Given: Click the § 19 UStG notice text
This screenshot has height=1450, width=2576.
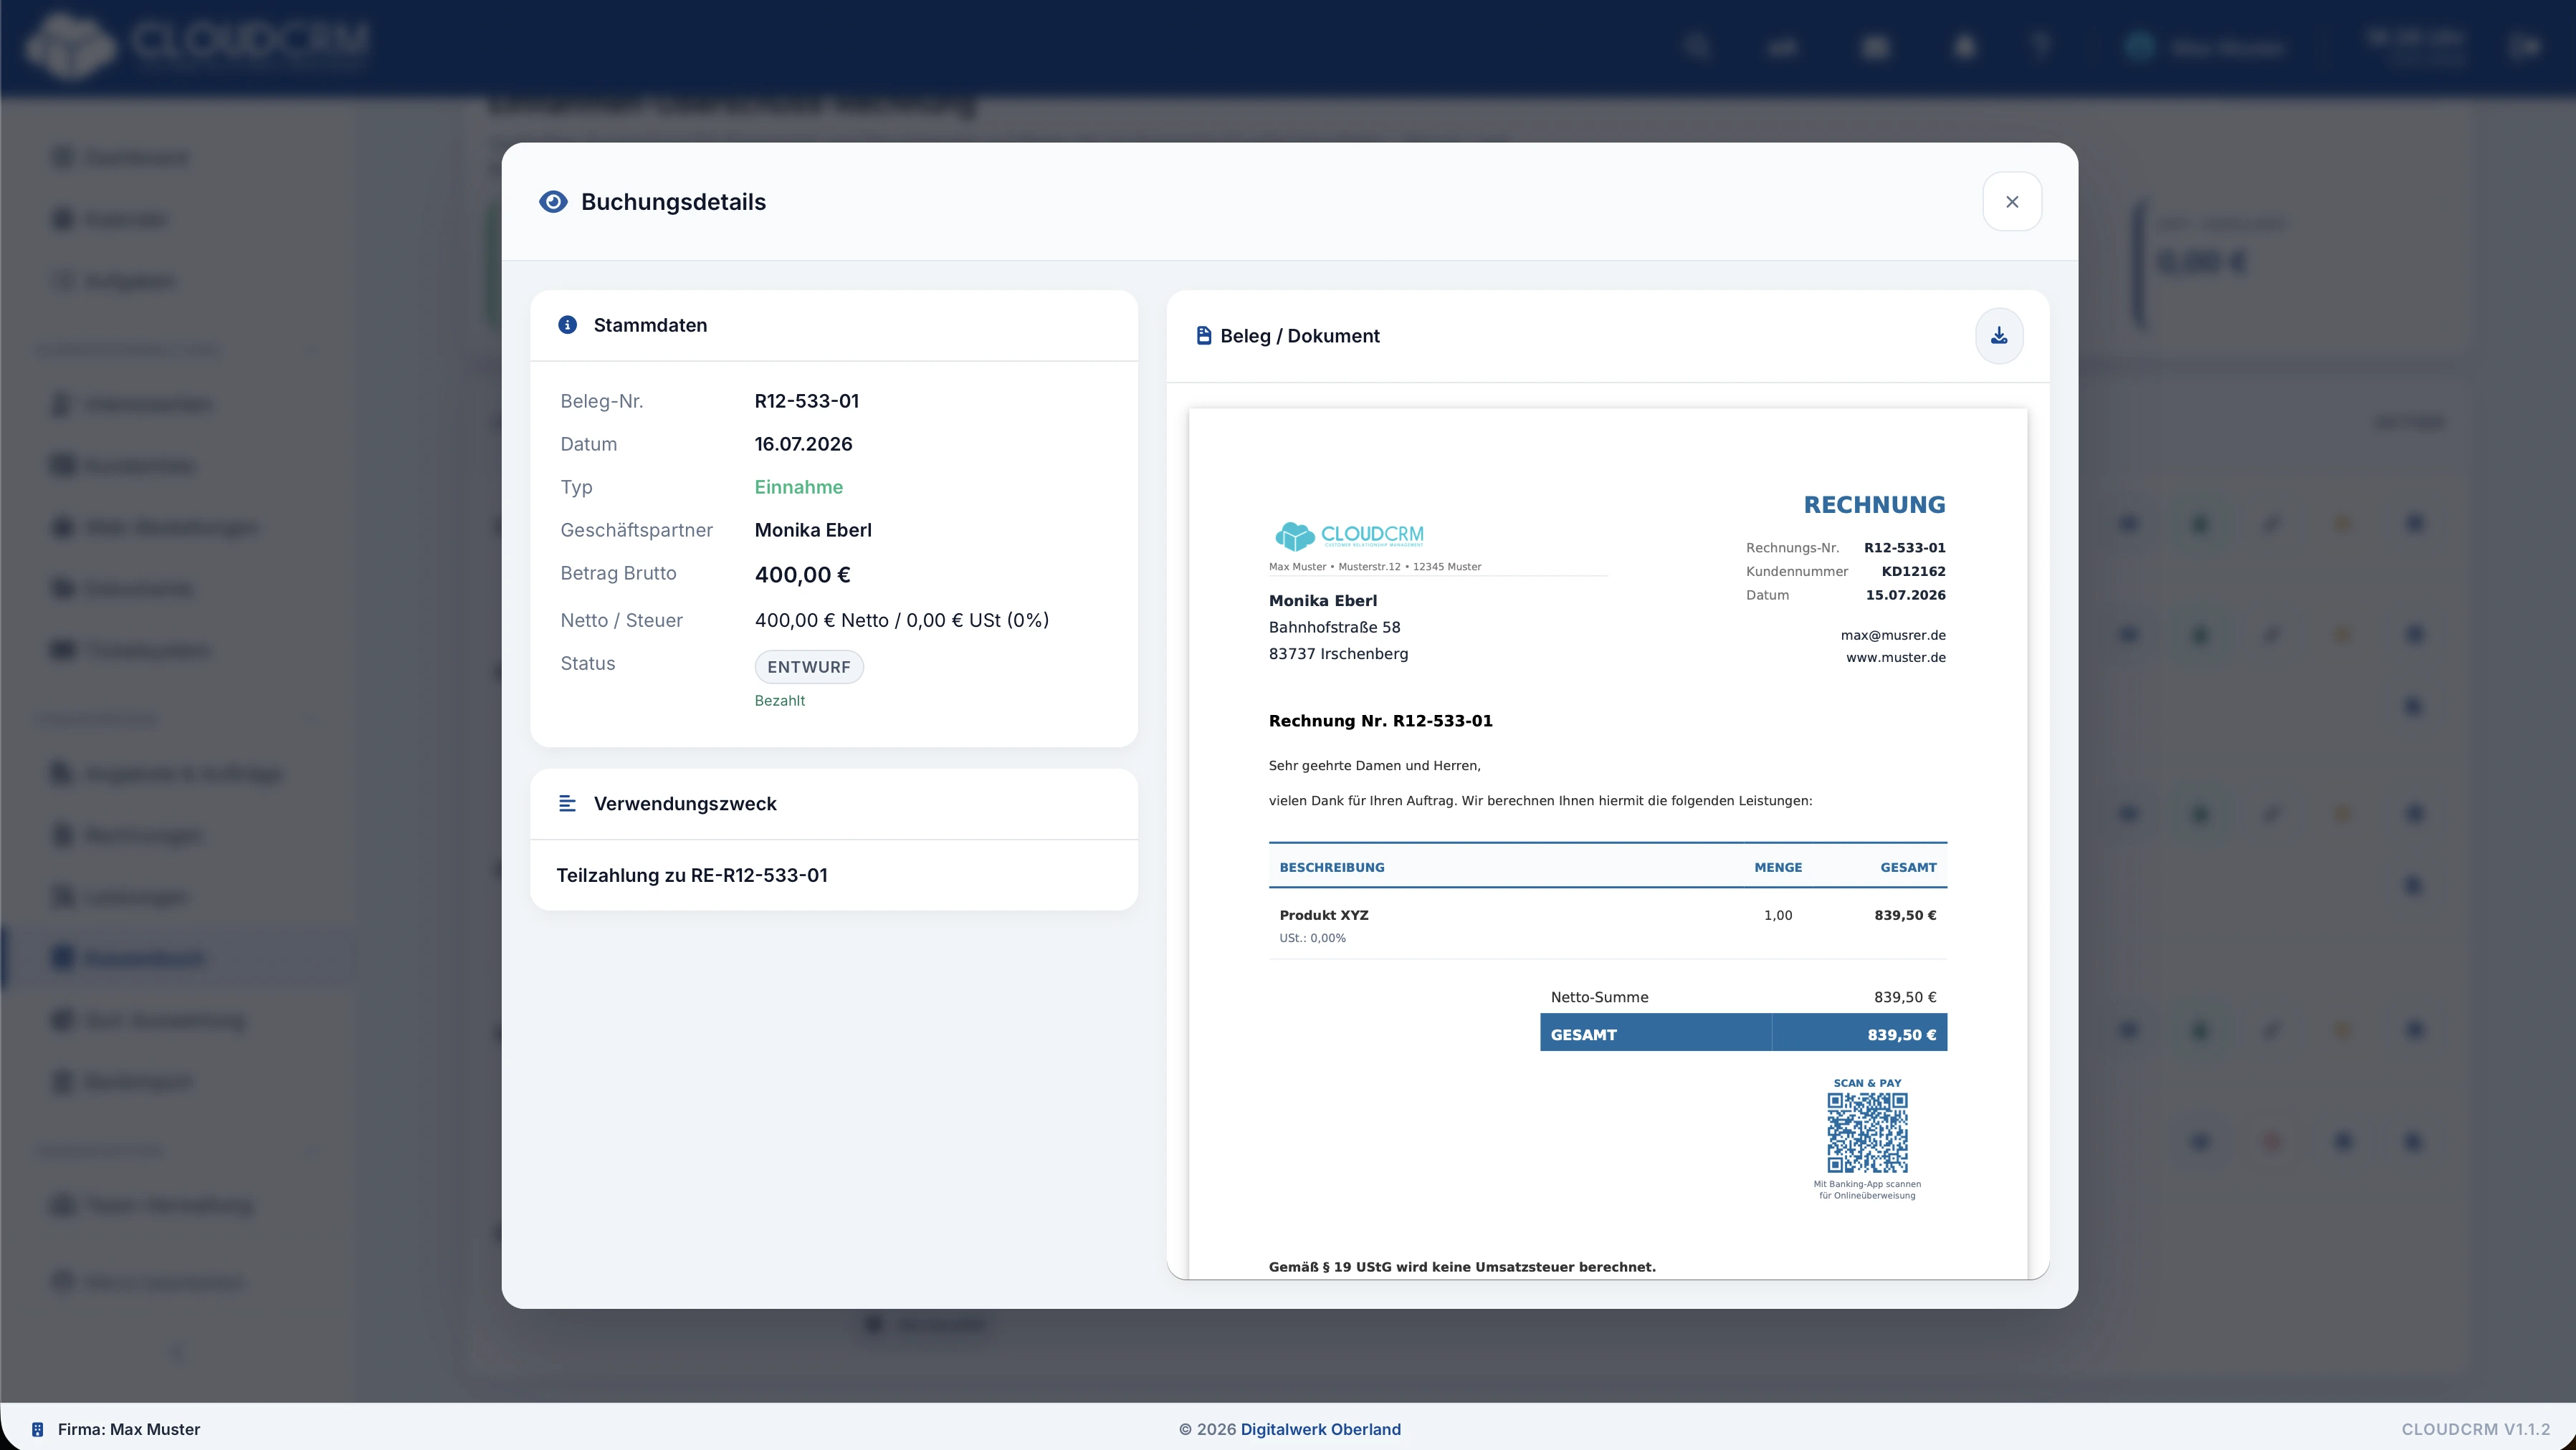Looking at the screenshot, I should coord(1462,1266).
